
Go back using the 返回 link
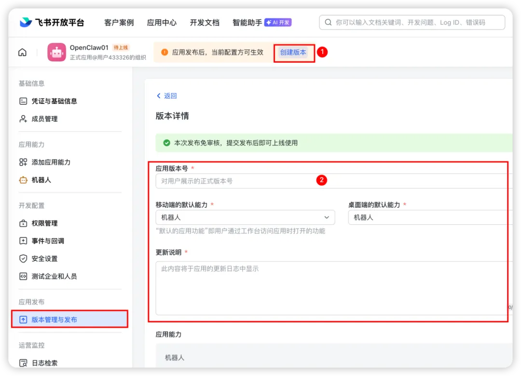pos(167,95)
